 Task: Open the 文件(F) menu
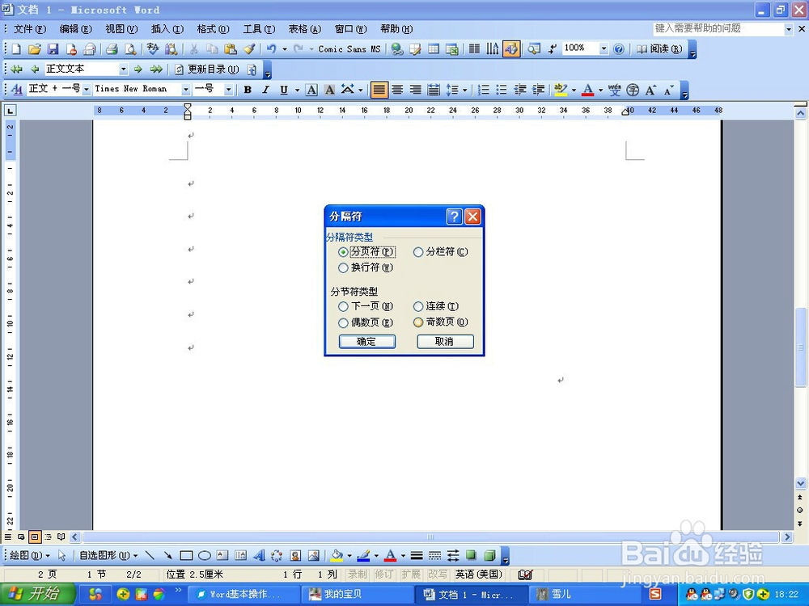(x=30, y=29)
